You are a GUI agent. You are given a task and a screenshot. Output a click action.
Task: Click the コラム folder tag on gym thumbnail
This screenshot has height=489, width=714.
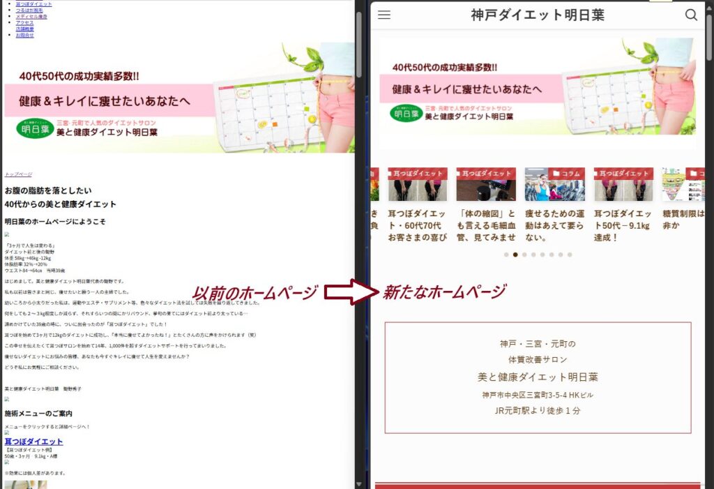point(565,173)
